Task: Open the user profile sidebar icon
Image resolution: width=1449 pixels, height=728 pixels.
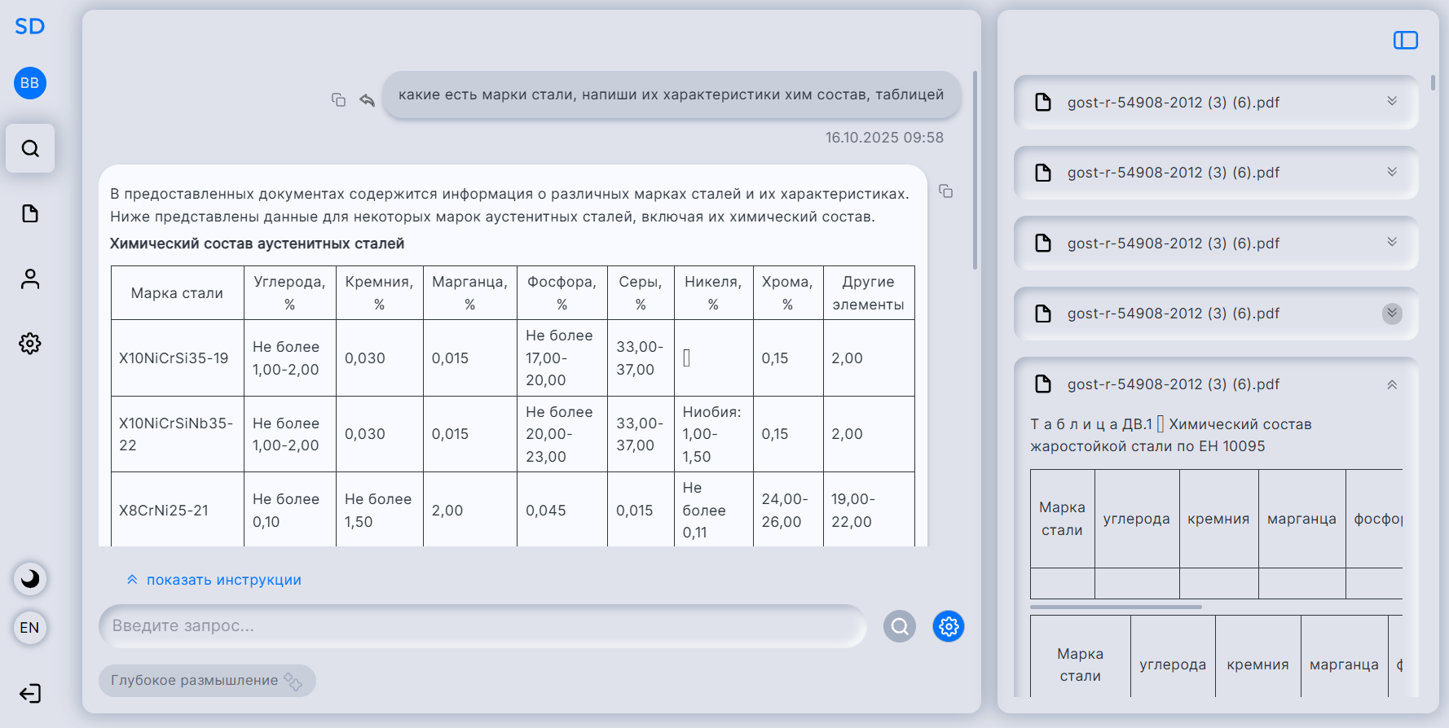Action: (x=30, y=278)
